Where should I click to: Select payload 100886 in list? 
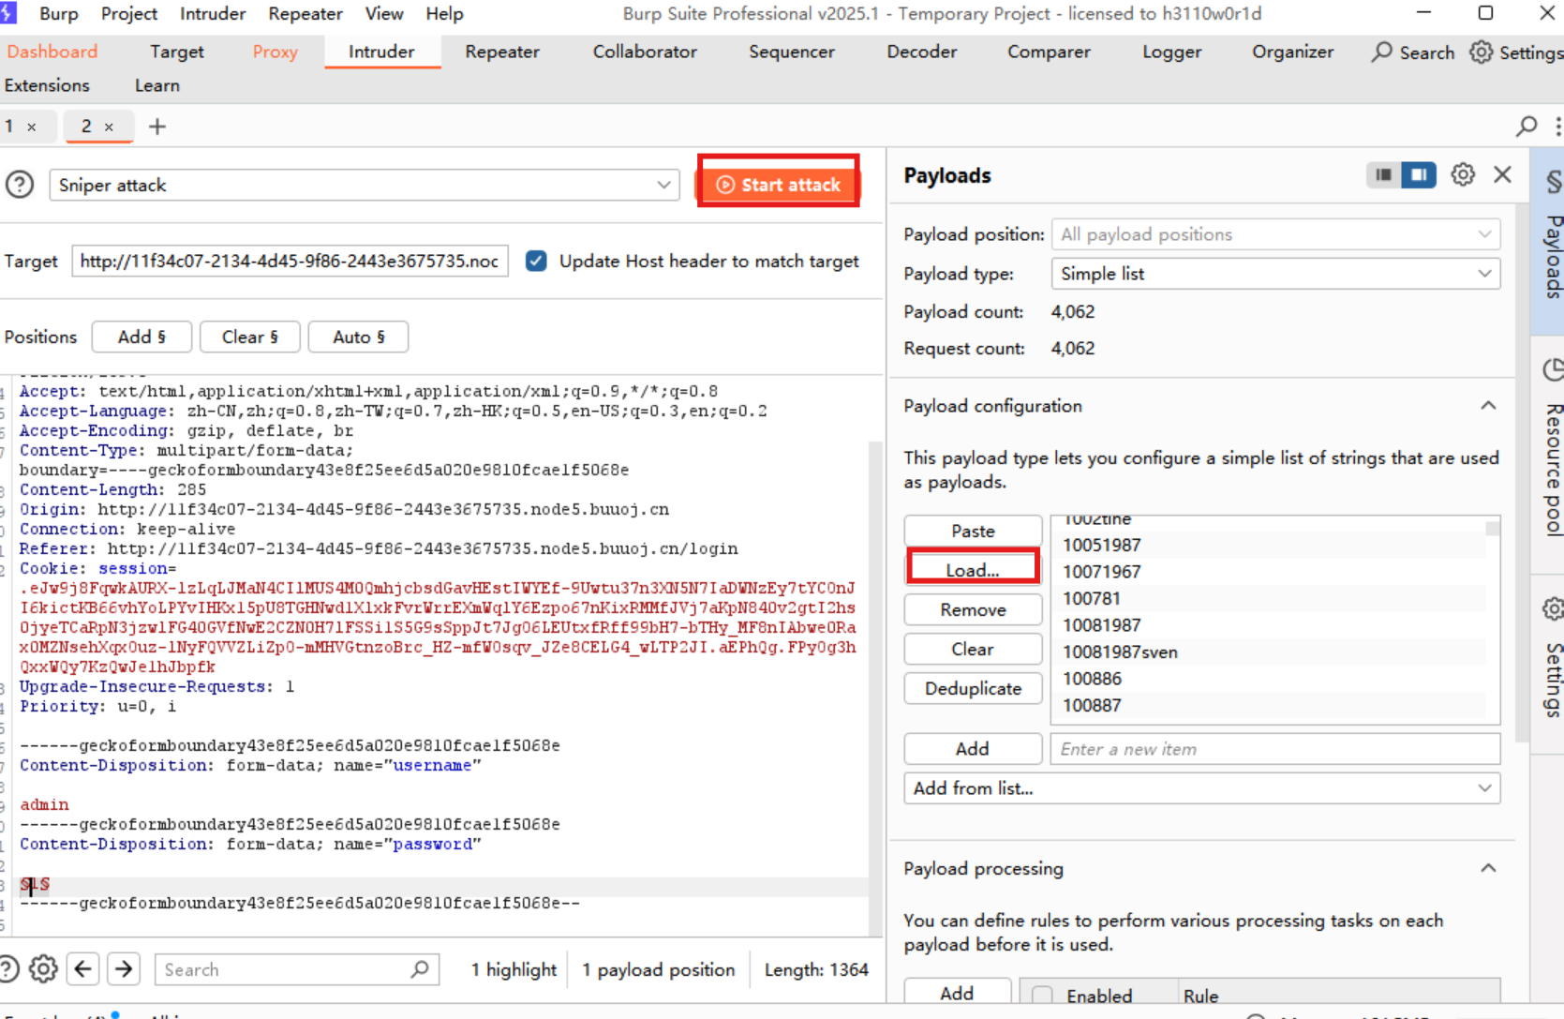click(1269, 679)
